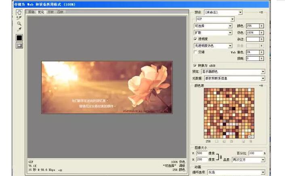Switch to the 四联 4-up tab

60,12
